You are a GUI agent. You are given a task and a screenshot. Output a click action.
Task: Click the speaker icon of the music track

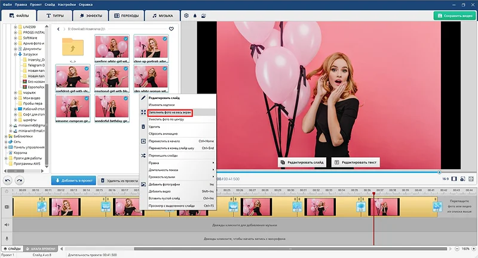(x=7, y=225)
